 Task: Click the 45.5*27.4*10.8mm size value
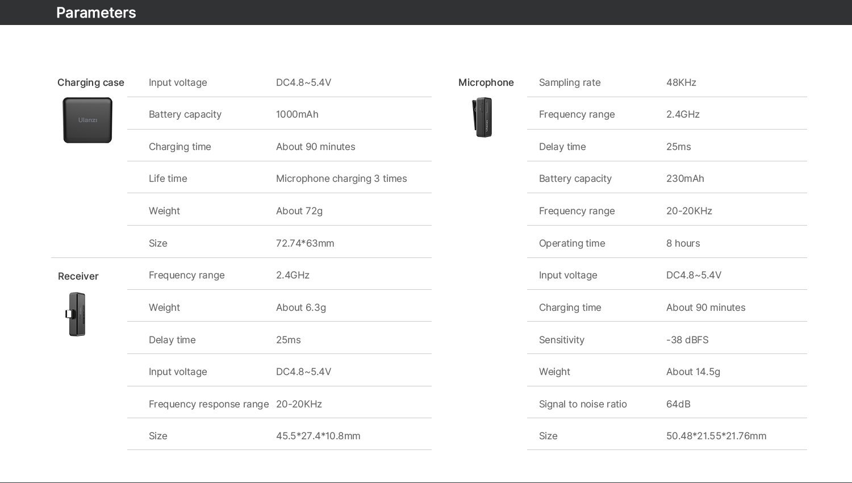point(318,436)
